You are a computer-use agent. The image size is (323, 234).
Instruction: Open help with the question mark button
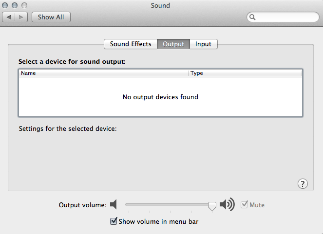pyautogui.click(x=303, y=183)
